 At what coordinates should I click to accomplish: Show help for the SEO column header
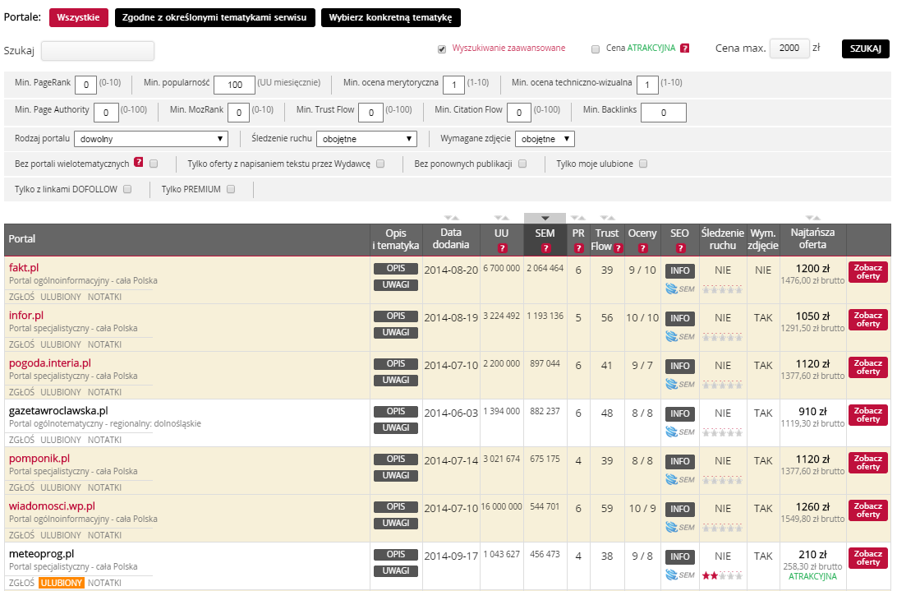[679, 248]
